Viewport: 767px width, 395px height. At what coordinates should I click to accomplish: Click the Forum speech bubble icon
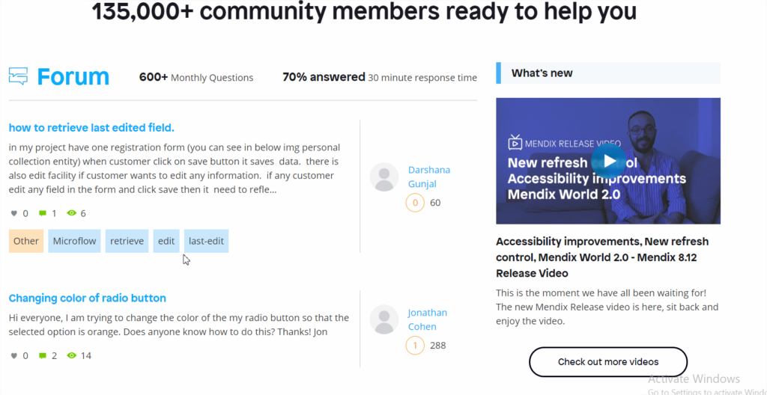pyautogui.click(x=18, y=76)
